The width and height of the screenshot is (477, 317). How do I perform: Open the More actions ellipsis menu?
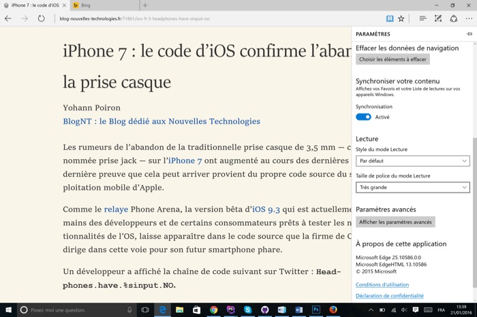click(469, 18)
